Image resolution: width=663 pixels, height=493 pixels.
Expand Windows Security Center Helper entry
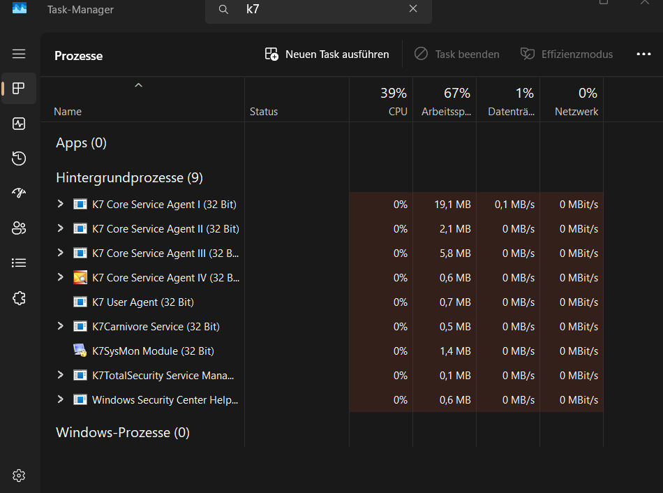(x=61, y=399)
